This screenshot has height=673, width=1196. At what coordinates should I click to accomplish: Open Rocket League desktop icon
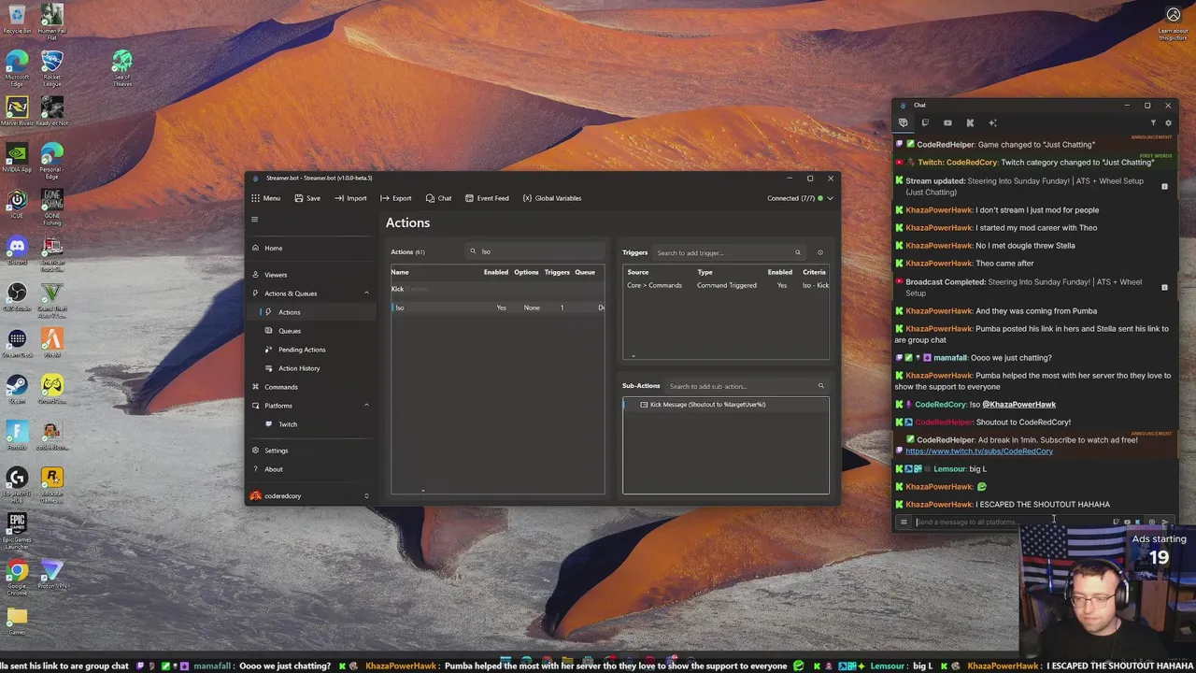51,65
